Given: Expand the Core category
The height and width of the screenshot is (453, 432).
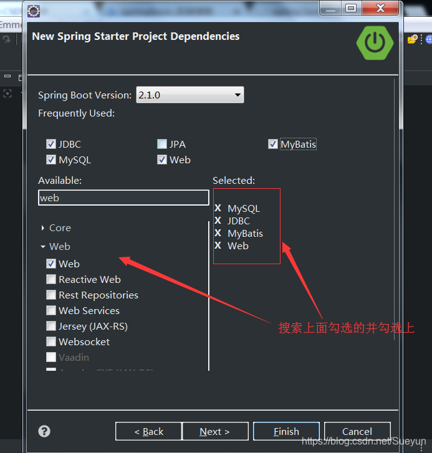Looking at the screenshot, I should tap(43, 228).
